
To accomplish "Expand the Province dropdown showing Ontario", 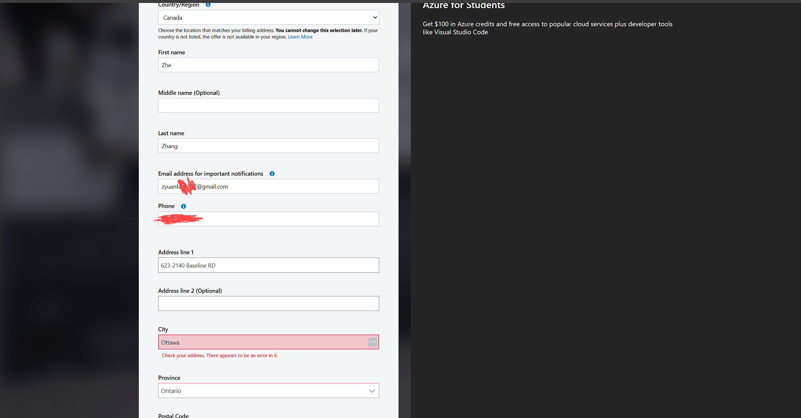I will coord(268,391).
